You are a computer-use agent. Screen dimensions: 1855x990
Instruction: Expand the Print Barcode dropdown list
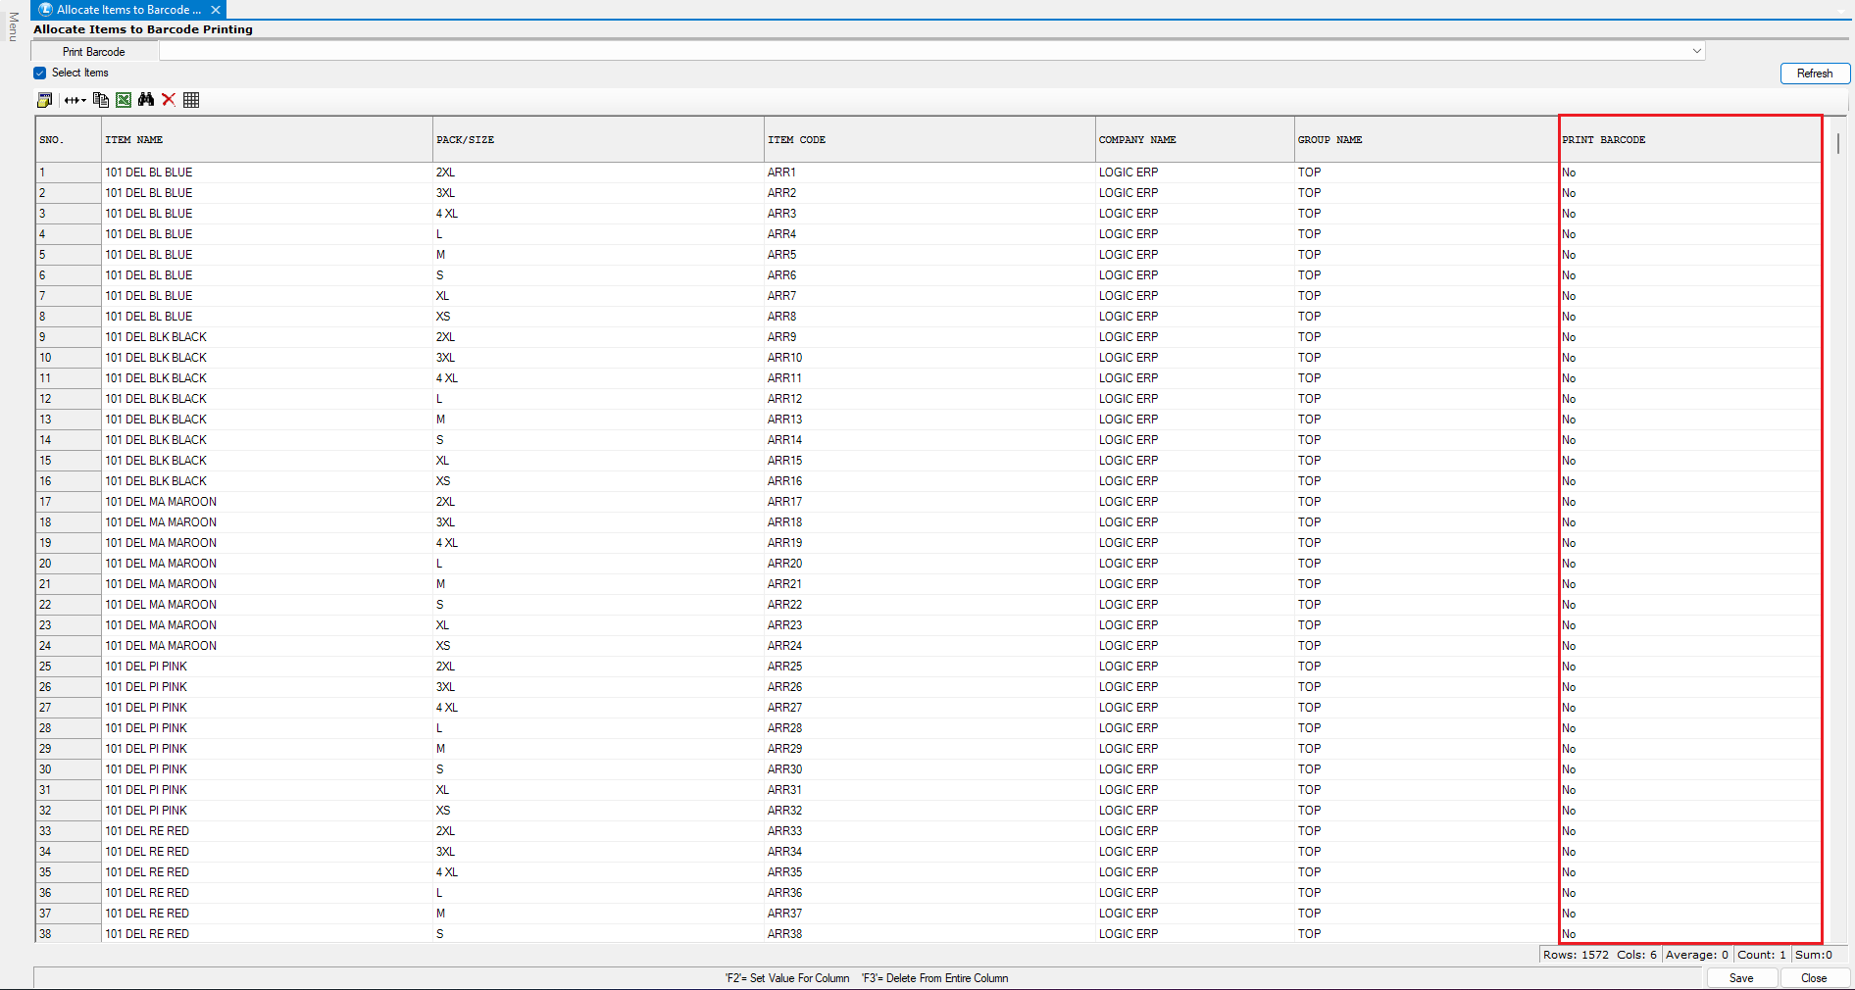pos(1696,51)
